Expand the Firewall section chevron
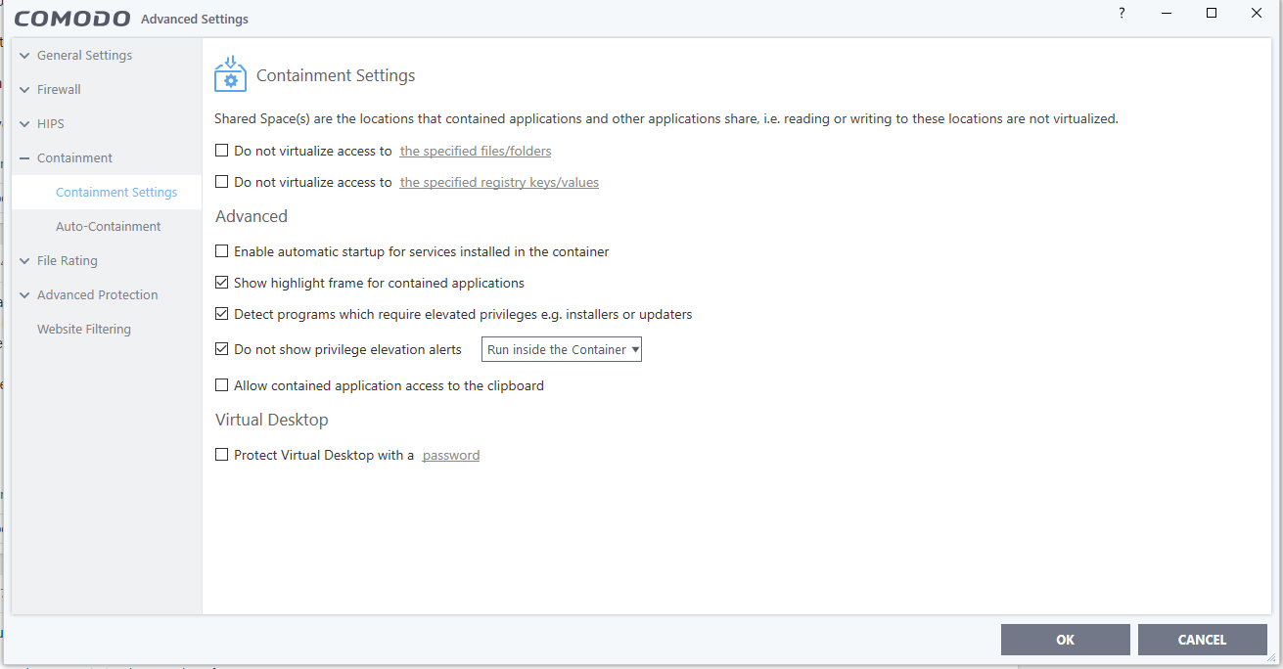 click(25, 90)
